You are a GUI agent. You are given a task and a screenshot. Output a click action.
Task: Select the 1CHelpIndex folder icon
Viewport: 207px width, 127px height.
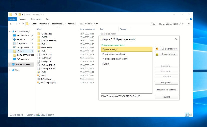pos(38,34)
